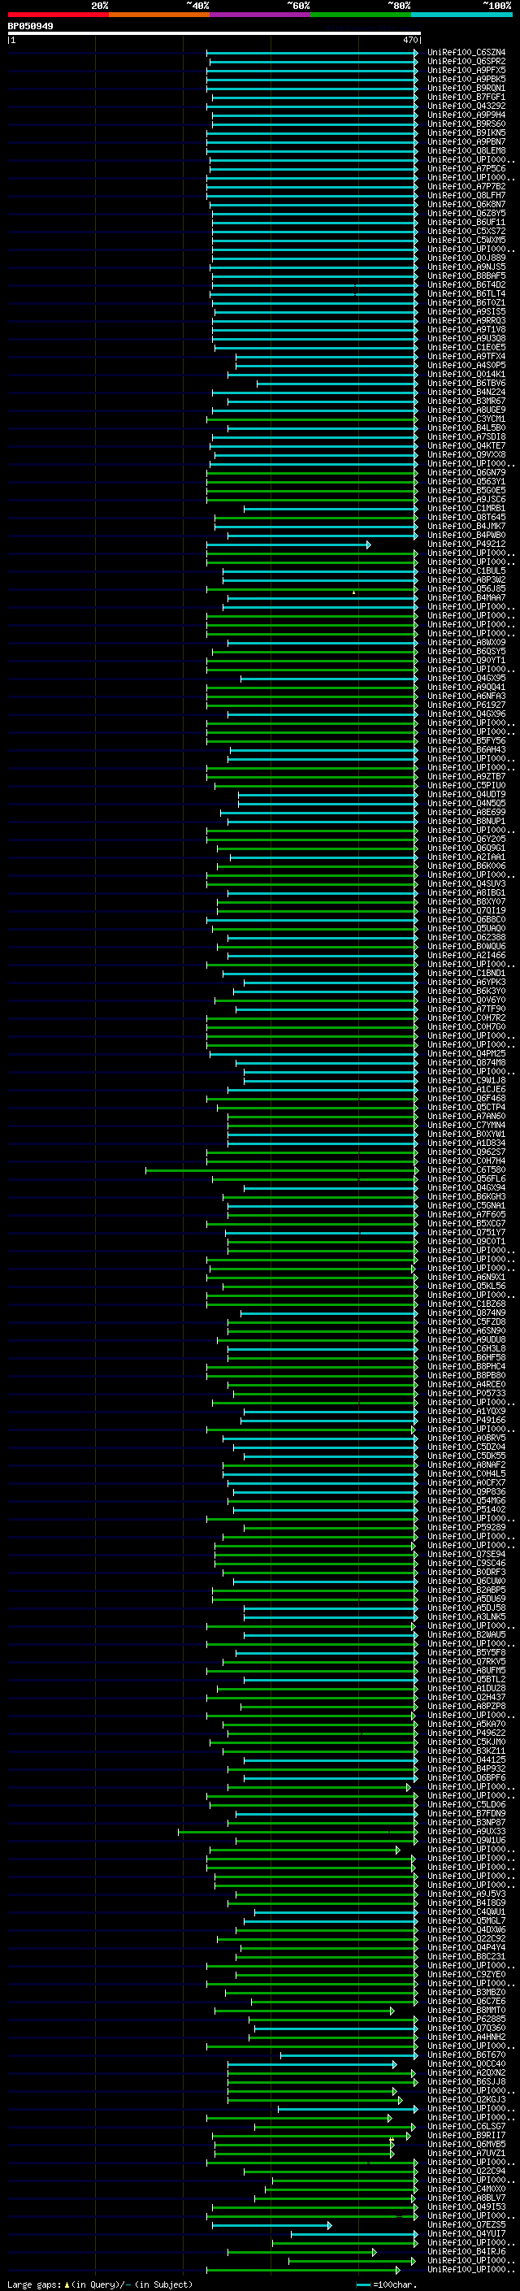Screen dimensions: 520x2291
Task: Click hit label UniRef100_Q4GX94
Action: pyautogui.click(x=466, y=1187)
